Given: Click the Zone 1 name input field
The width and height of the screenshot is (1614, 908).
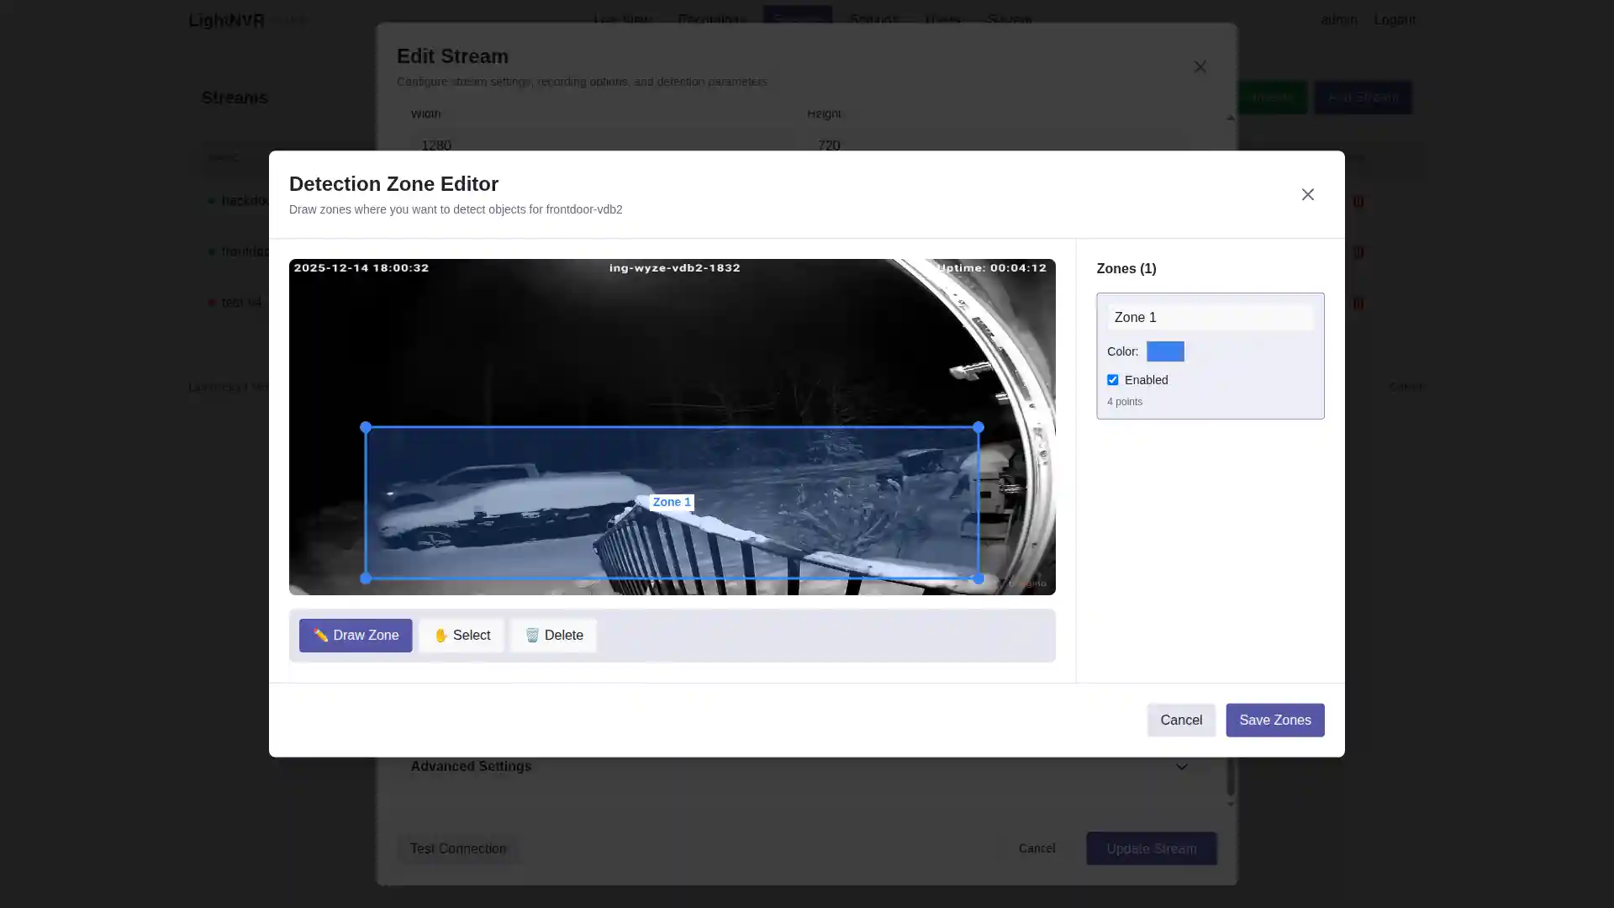Looking at the screenshot, I should [1210, 317].
